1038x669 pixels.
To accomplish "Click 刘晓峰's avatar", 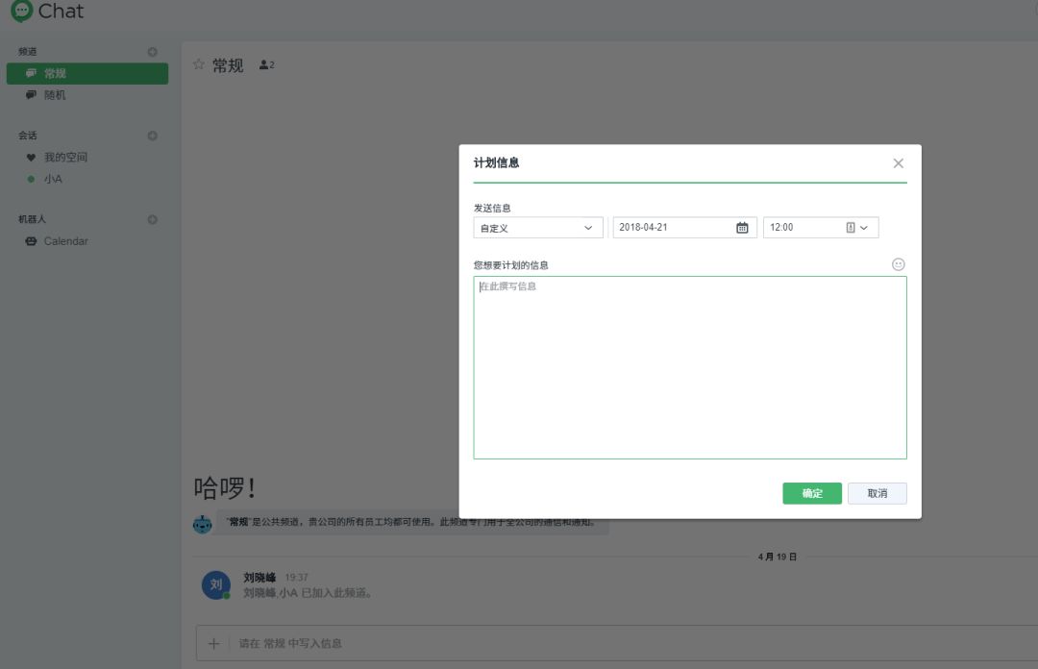I will (x=216, y=584).
